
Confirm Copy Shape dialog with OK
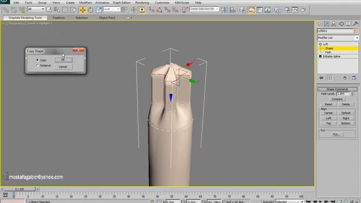(63, 60)
